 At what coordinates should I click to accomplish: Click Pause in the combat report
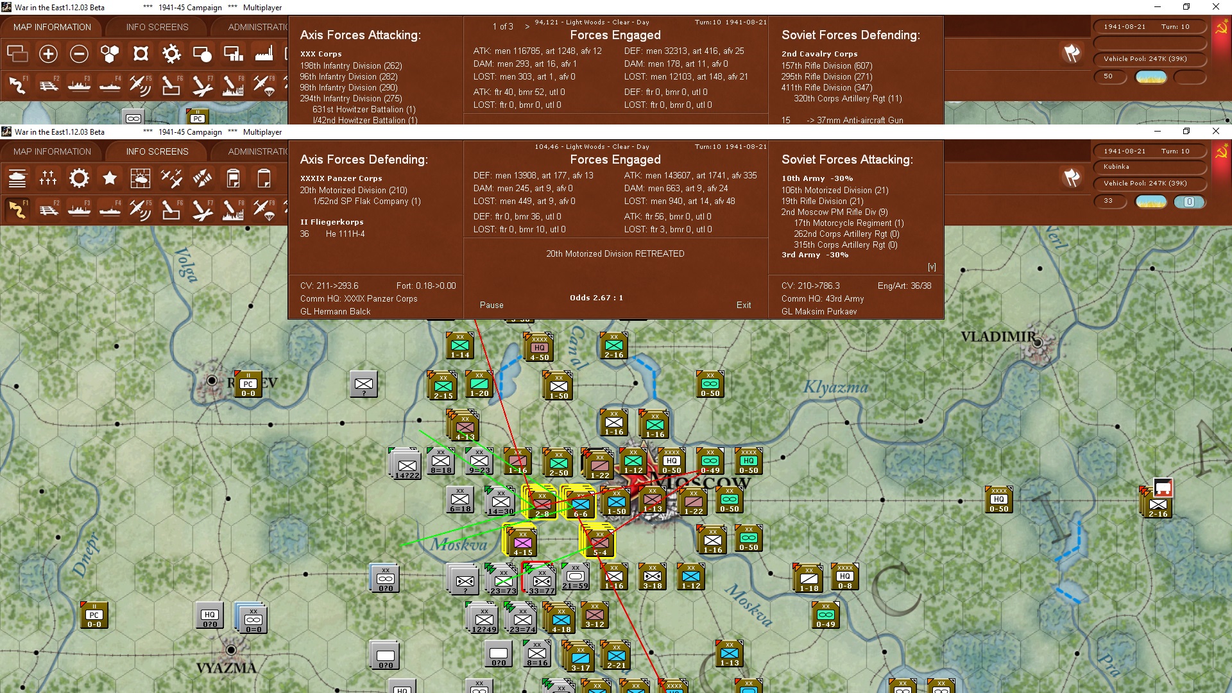pos(492,305)
